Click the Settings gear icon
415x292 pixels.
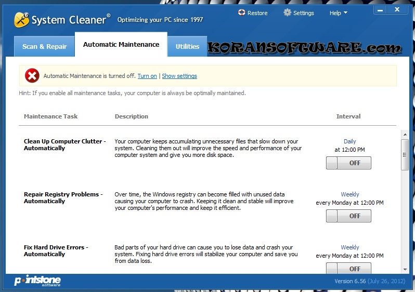(287, 12)
